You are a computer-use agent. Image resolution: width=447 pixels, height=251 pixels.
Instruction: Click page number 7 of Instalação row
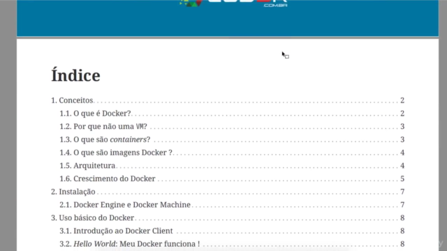[x=402, y=192]
